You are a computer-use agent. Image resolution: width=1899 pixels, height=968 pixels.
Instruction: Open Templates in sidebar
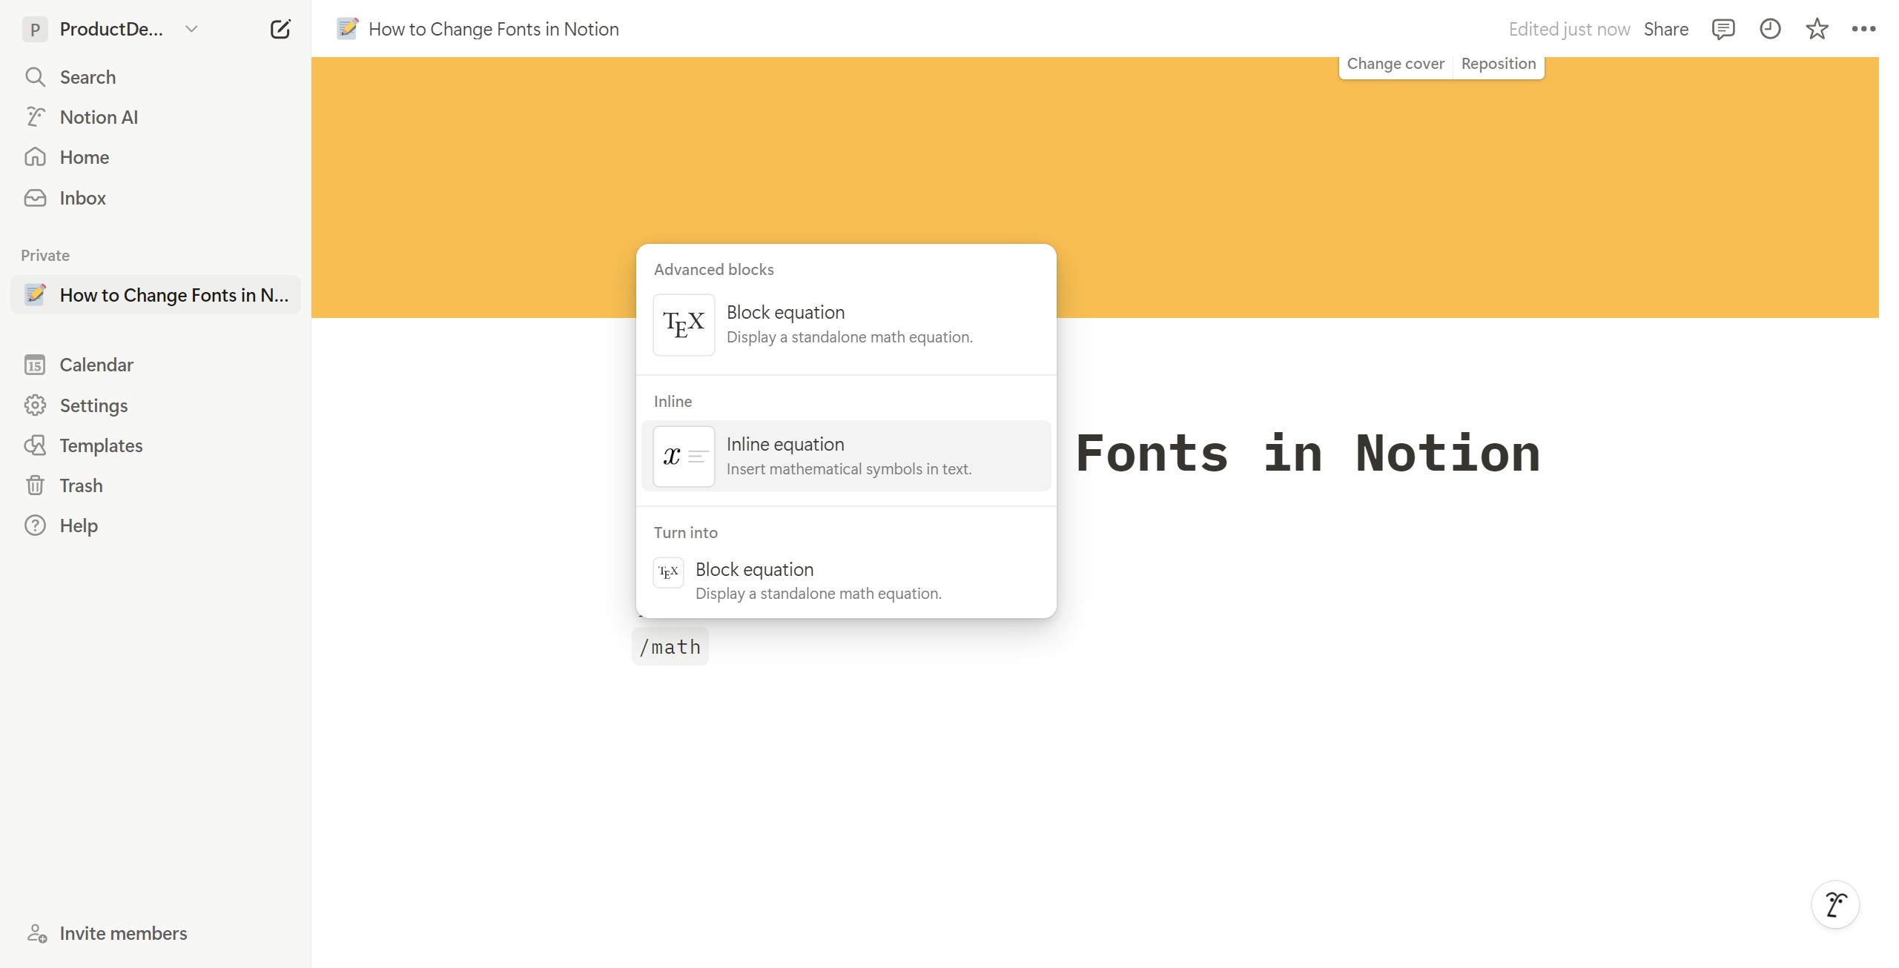155,445
